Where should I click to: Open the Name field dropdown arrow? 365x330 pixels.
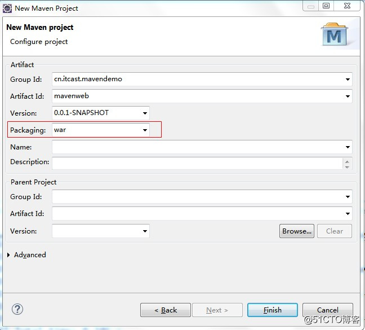[348, 147]
